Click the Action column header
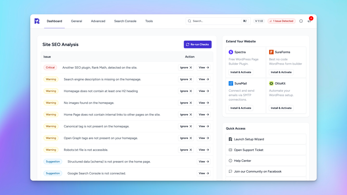This screenshot has width=347, height=195. 190,57
